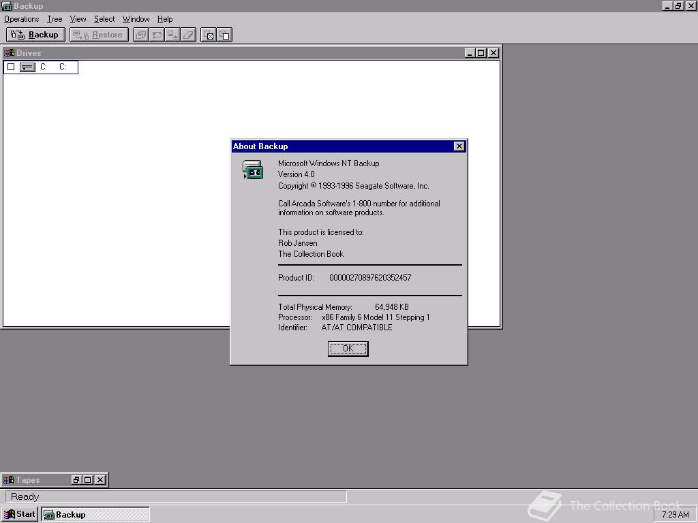Minimize the Drives window

click(x=470, y=53)
